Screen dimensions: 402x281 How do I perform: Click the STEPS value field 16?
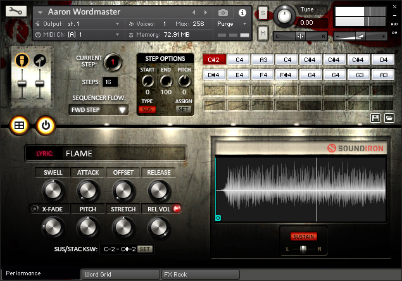pyautogui.click(x=110, y=82)
